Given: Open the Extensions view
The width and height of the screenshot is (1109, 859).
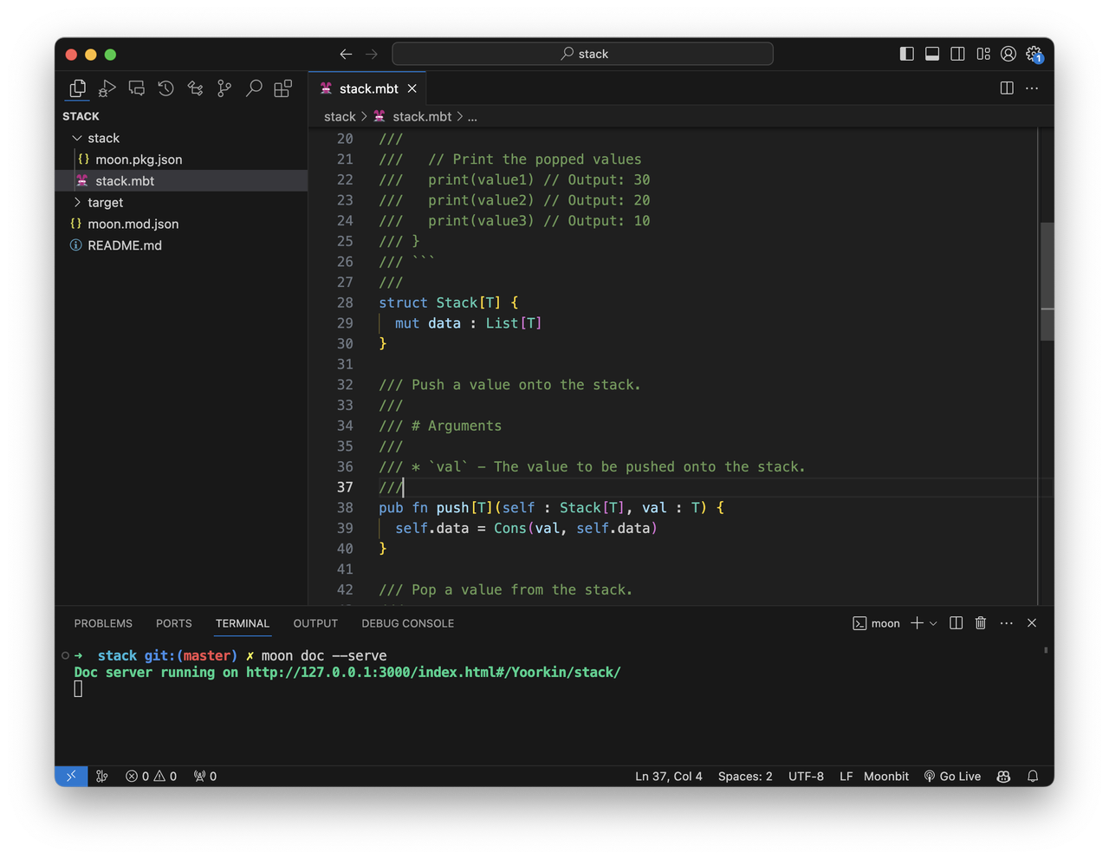Looking at the screenshot, I should [x=283, y=88].
